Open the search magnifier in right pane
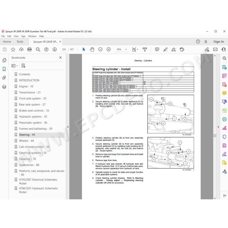Image resolution: width=228 pixels, height=228 pixels. coord(224,58)
